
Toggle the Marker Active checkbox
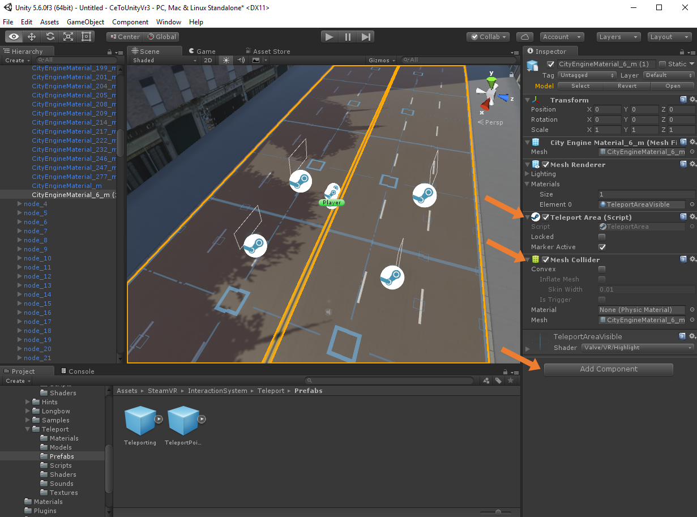coord(602,247)
